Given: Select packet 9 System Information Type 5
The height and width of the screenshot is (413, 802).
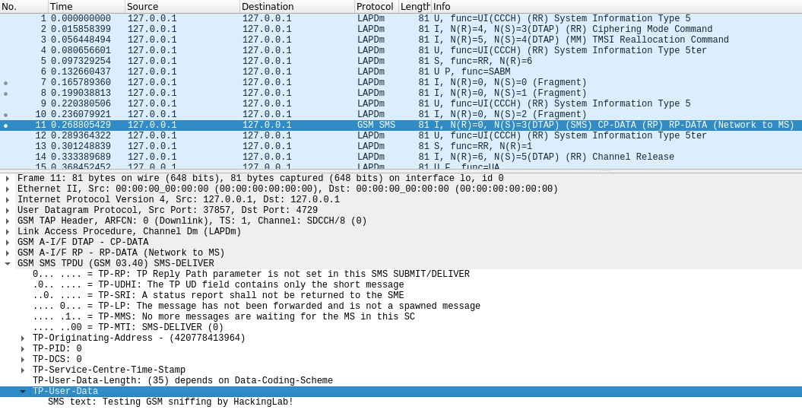Looking at the screenshot, I should [401, 104].
